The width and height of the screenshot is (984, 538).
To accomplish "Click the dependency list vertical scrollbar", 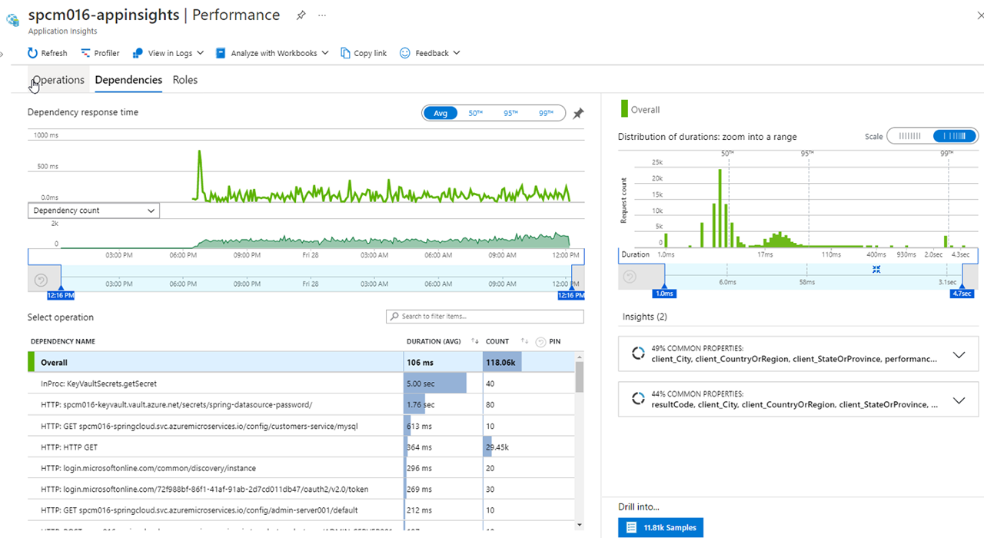I will (x=580, y=376).
